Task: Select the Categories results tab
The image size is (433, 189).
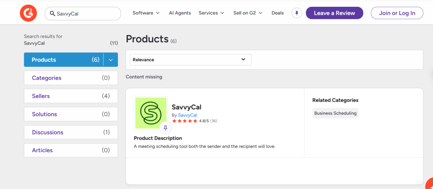Action: 71,78
